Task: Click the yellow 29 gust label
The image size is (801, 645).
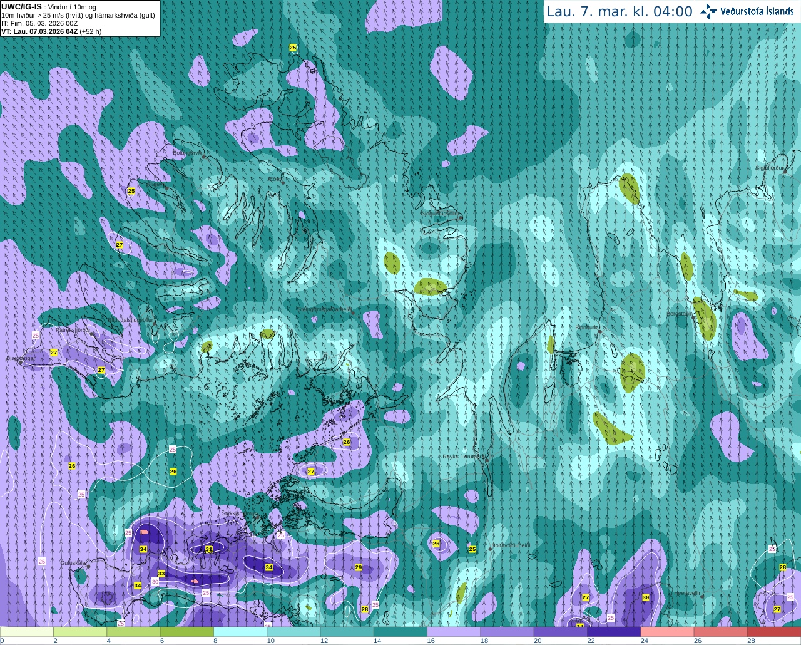Action: [x=359, y=567]
